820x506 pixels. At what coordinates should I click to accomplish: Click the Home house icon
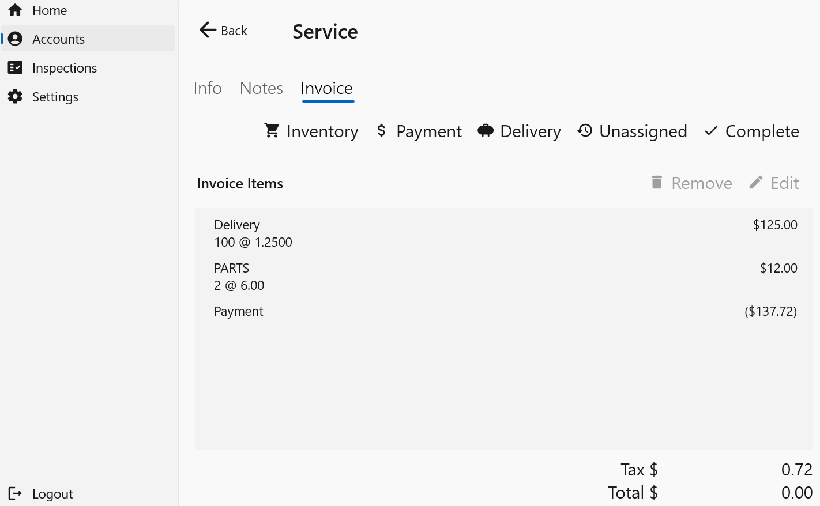click(15, 10)
